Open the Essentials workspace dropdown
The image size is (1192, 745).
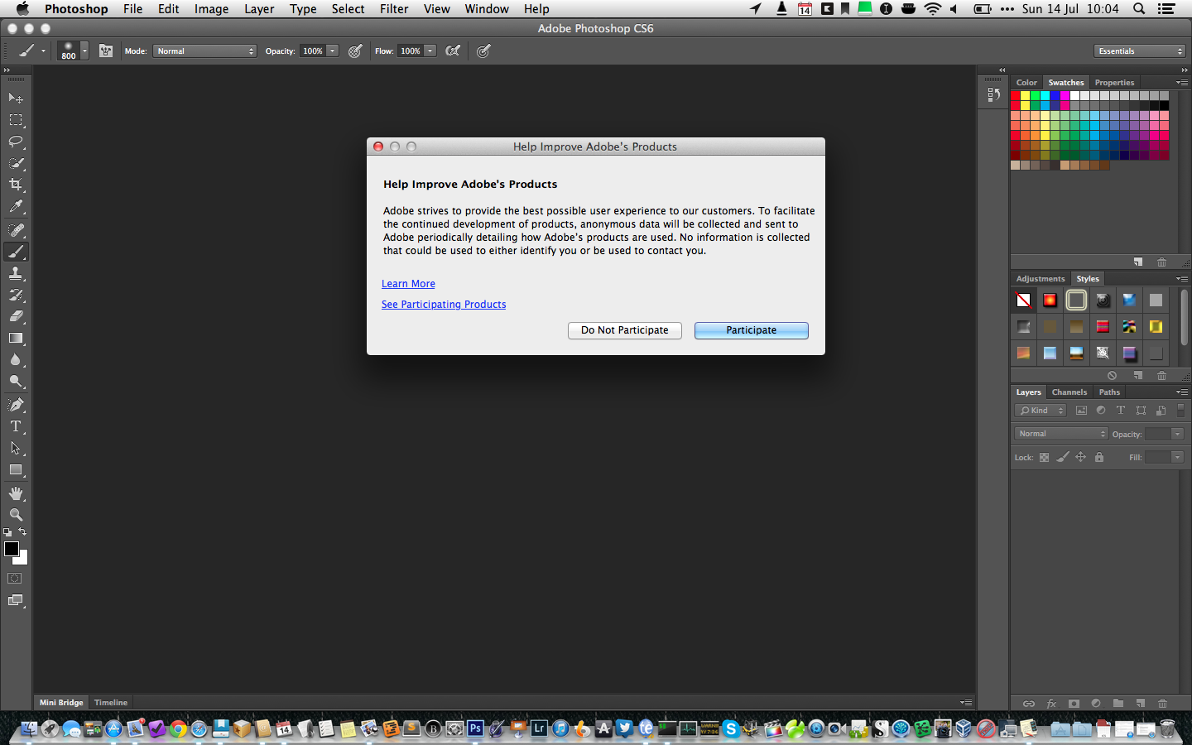[1140, 51]
